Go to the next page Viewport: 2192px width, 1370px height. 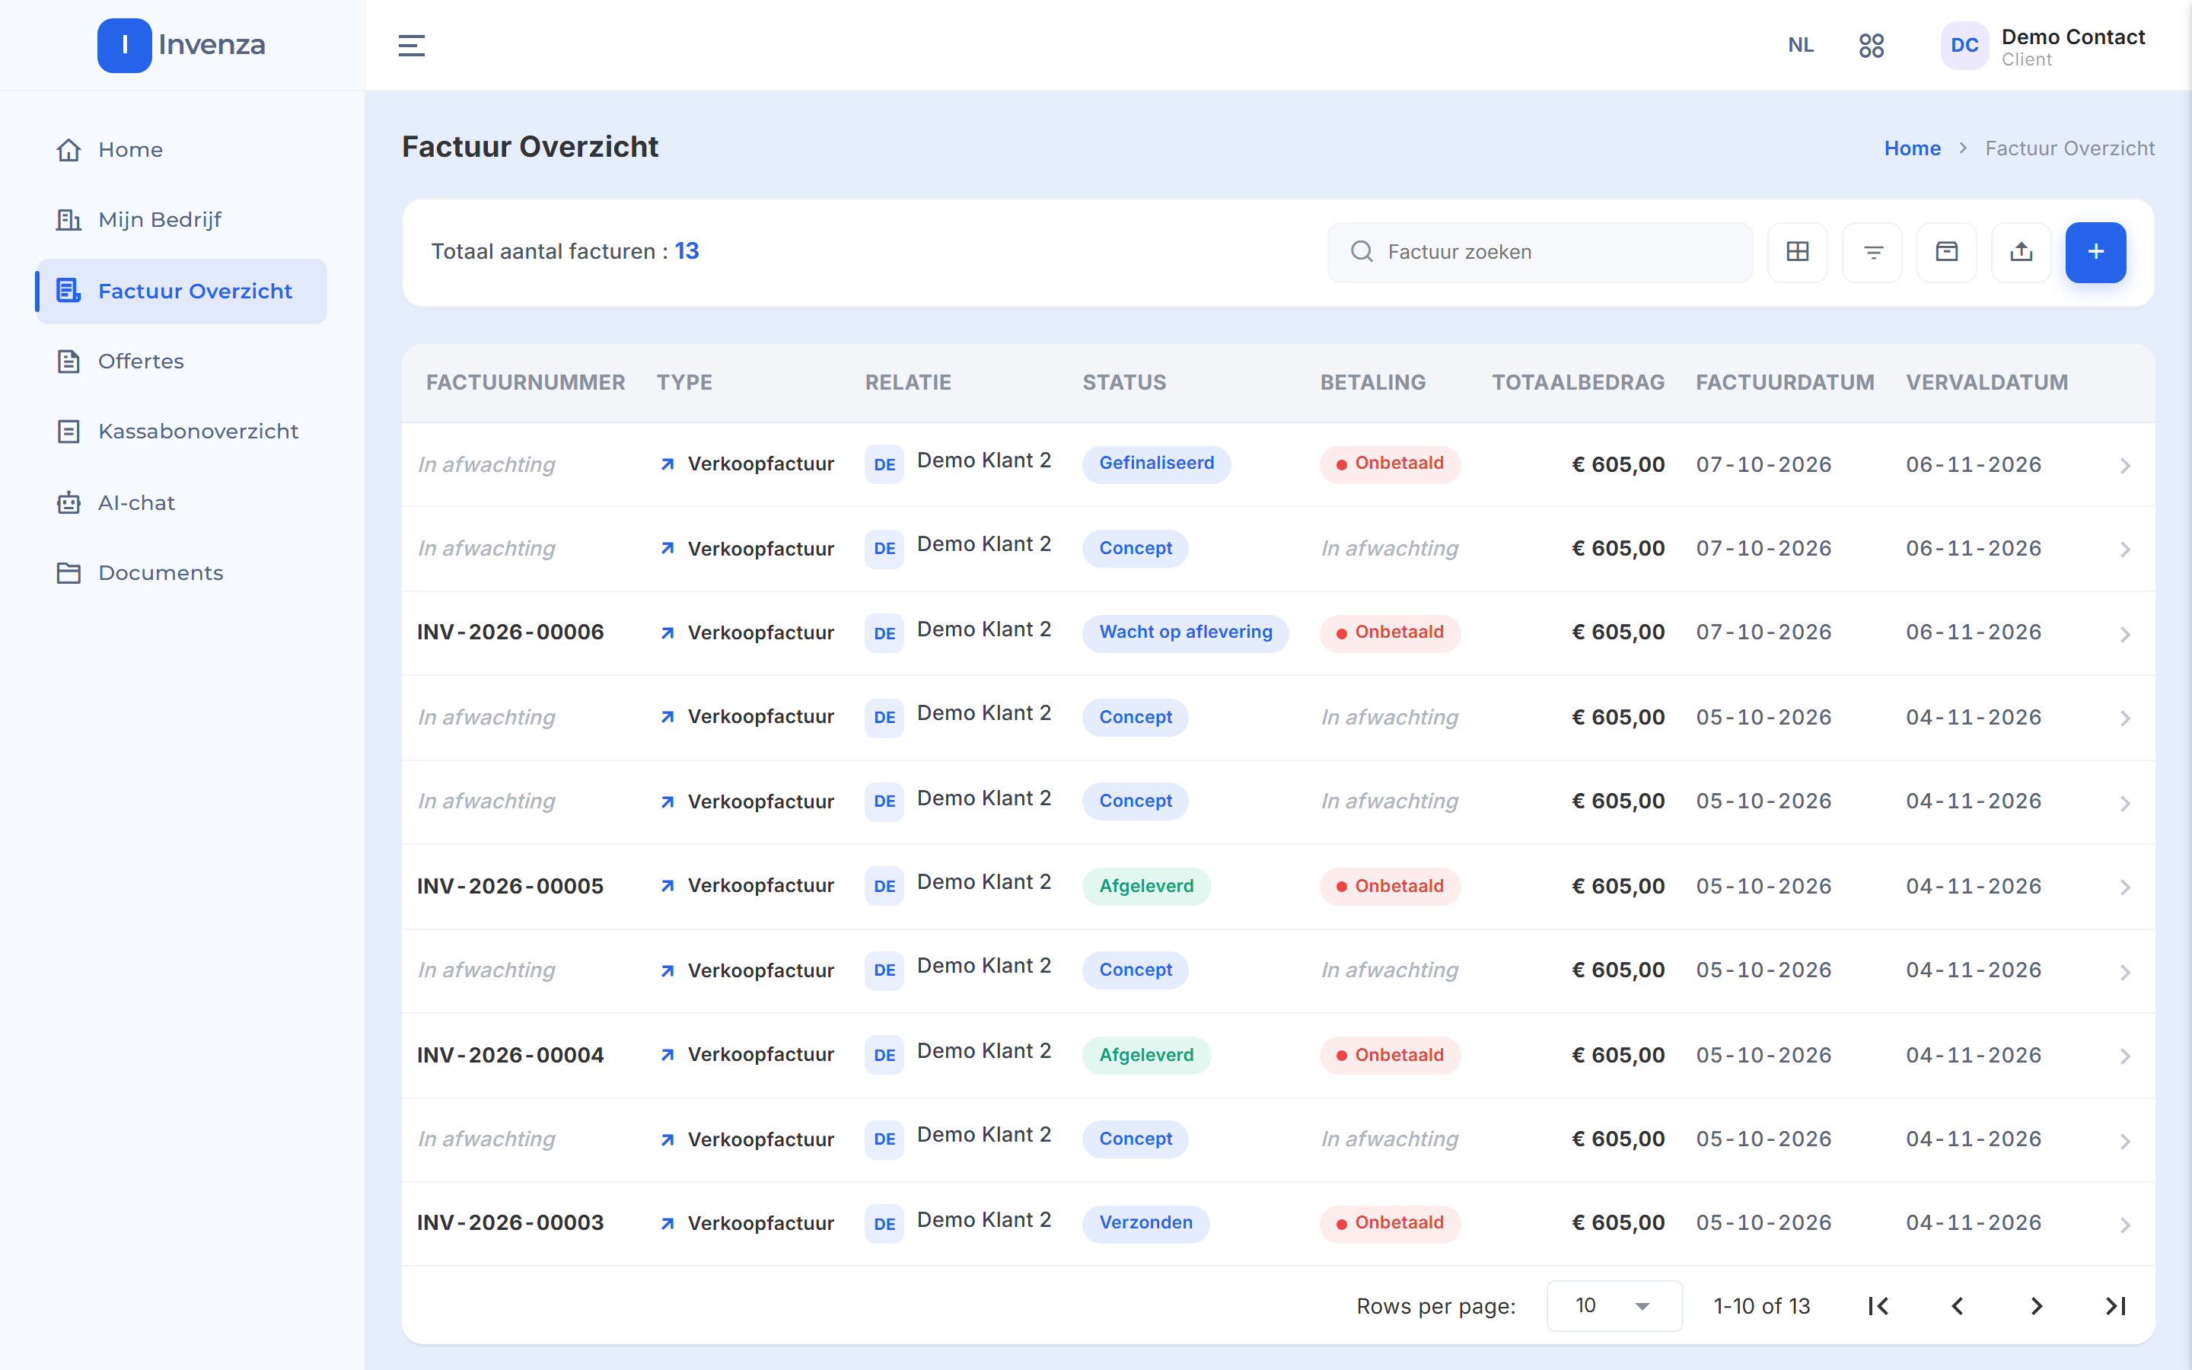(x=2036, y=1305)
